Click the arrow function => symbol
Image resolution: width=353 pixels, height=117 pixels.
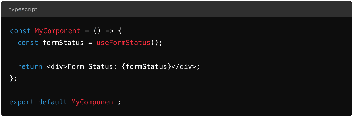[110, 31]
